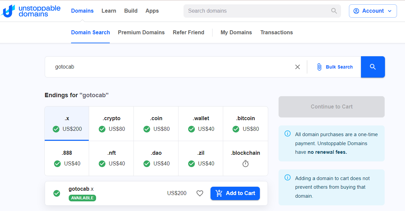Add gotocab.x to favorites with heart icon
Screen dimensions: 405x211
[x=200, y=193]
